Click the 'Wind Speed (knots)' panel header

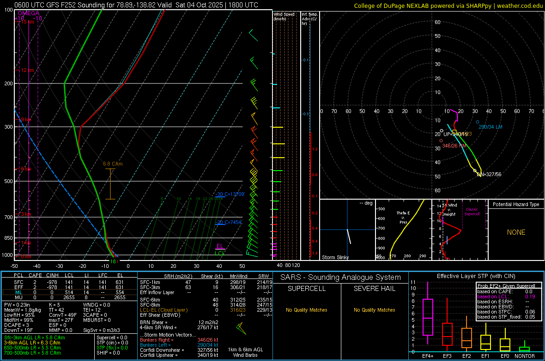(x=284, y=16)
